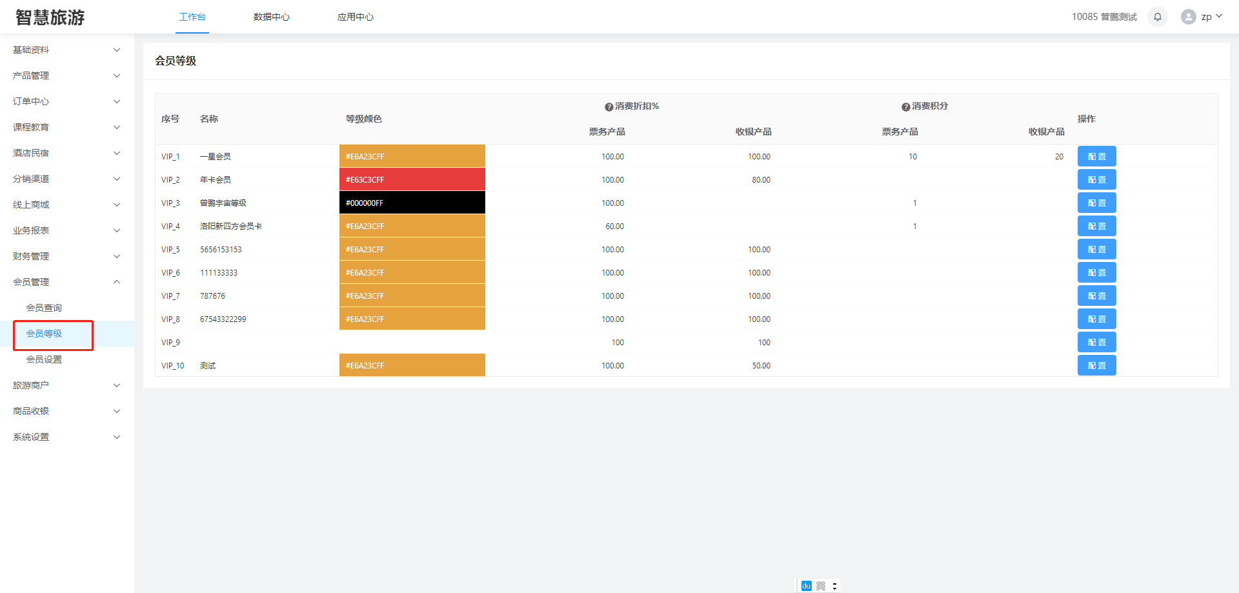Click 配置 for the VIP_5 row
The height and width of the screenshot is (593, 1239).
click(1097, 249)
